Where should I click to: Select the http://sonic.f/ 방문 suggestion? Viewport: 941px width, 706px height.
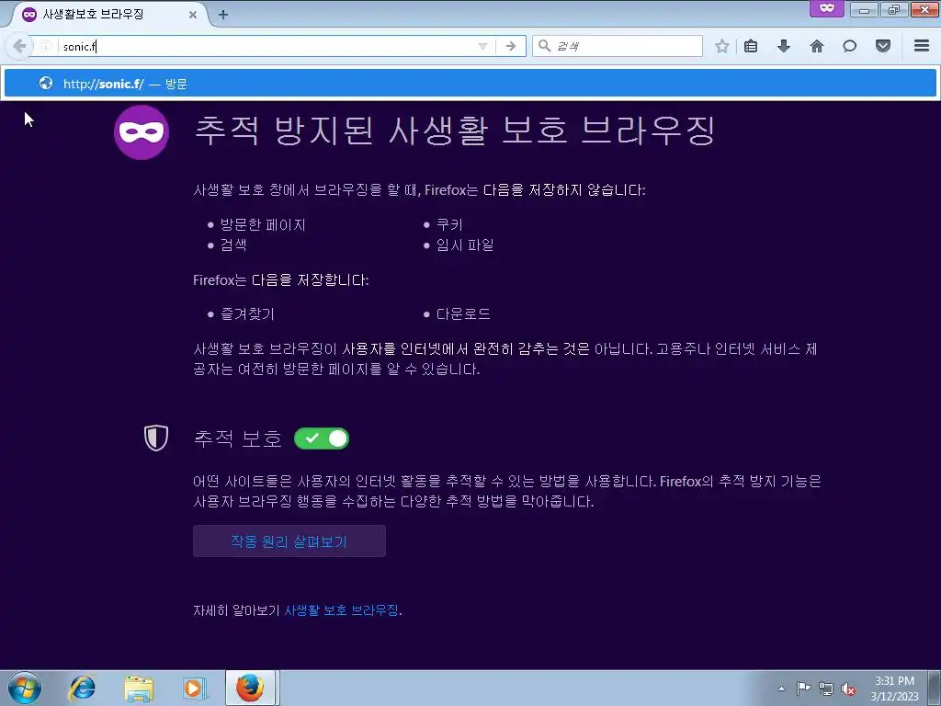pyautogui.click(x=470, y=84)
